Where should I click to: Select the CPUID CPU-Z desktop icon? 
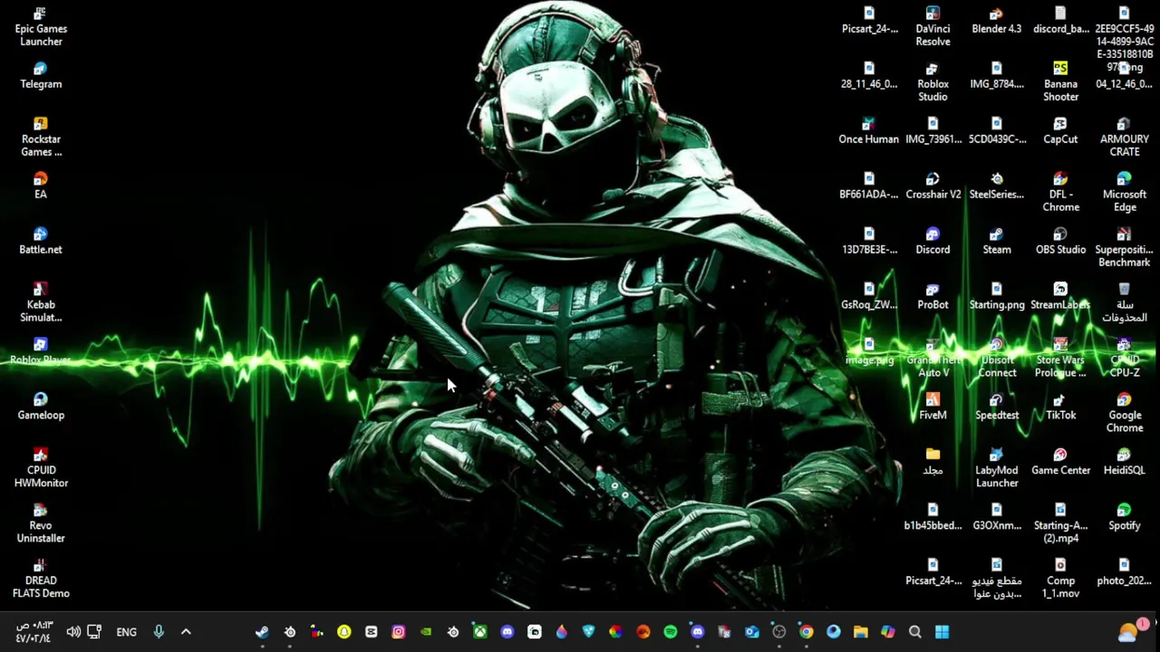click(x=1125, y=358)
